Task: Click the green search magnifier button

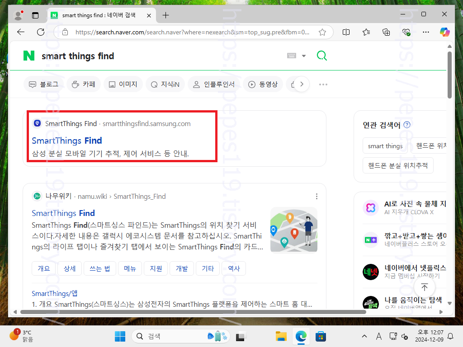Action: point(322,56)
